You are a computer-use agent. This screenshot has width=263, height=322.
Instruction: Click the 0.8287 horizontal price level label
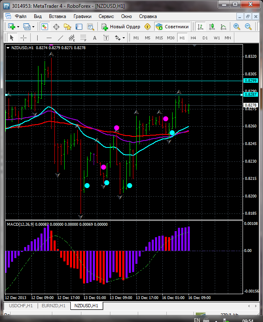(x=250, y=94)
